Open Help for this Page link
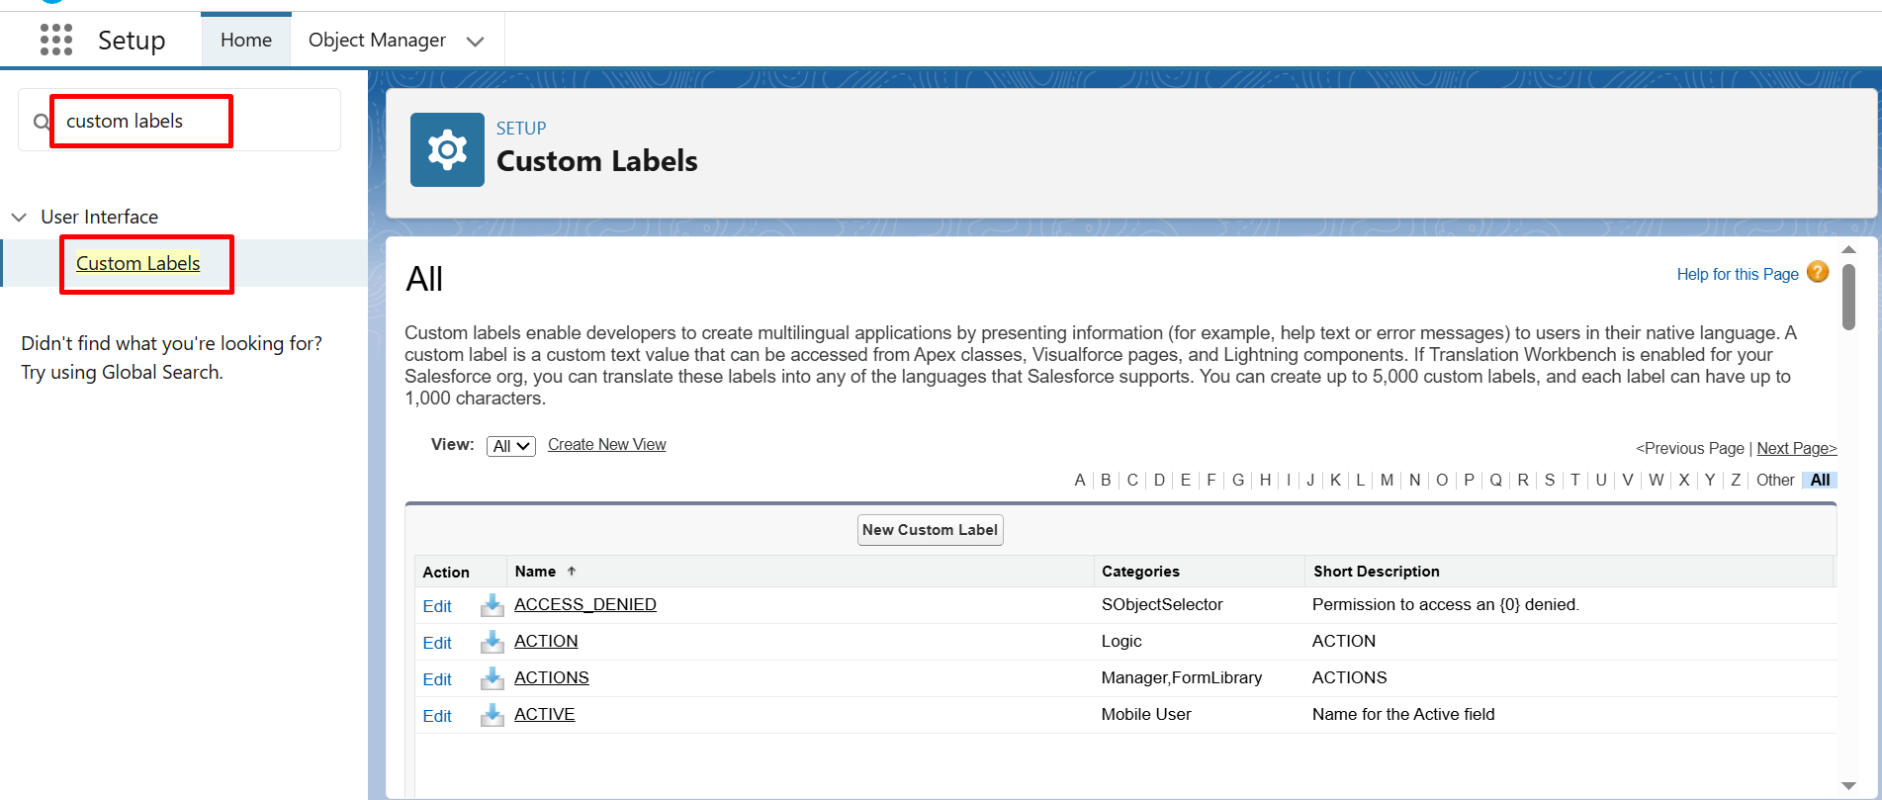The height and width of the screenshot is (800, 1882). click(1738, 274)
